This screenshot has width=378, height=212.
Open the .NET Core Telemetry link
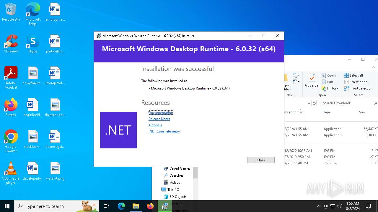(164, 131)
